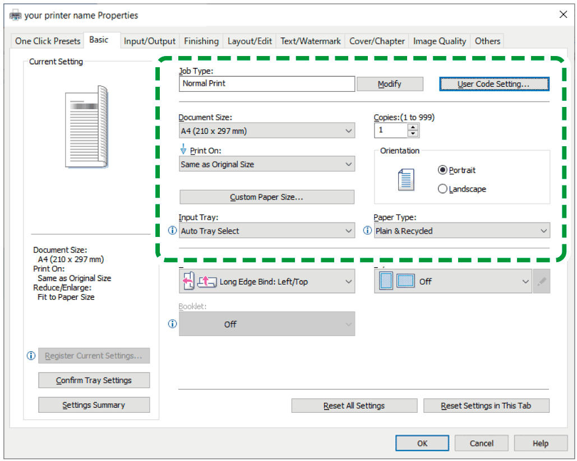Click info icon beside Register Current Settings
Screen dimensions: 577x461
tap(31, 356)
